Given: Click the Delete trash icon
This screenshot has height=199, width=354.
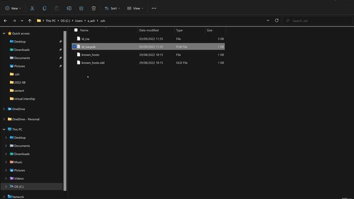Looking at the screenshot, I should click(93, 8).
